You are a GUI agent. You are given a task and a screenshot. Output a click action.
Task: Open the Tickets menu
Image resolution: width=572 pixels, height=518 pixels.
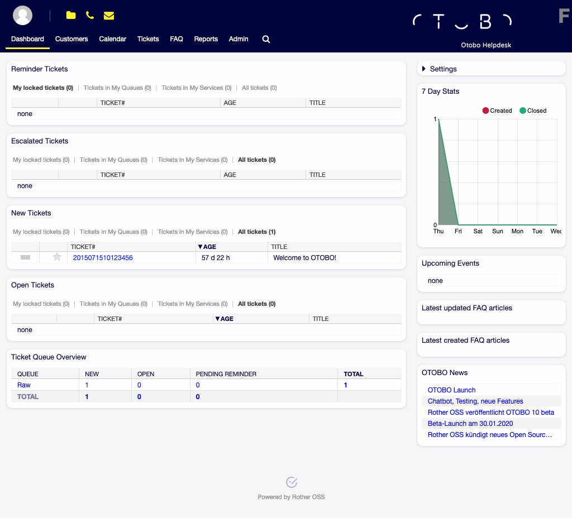147,39
